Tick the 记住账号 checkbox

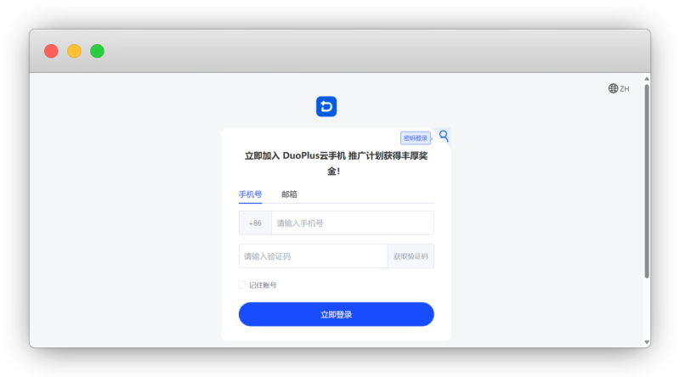[x=242, y=284]
